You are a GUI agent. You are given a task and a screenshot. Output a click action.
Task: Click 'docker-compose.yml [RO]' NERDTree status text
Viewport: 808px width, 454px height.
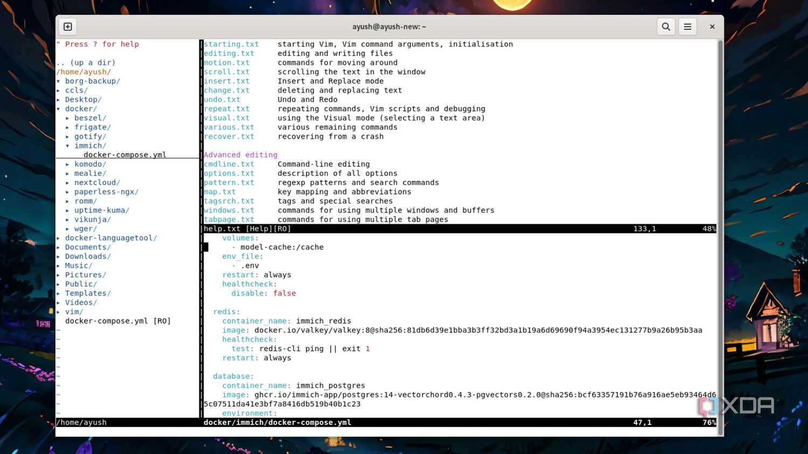pyautogui.click(x=118, y=321)
